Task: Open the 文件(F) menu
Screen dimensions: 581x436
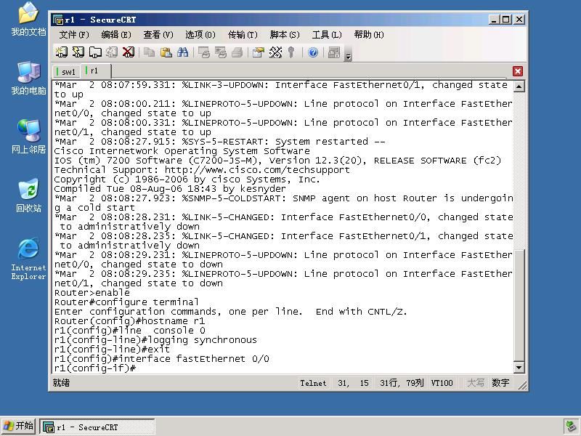Action: [74, 35]
